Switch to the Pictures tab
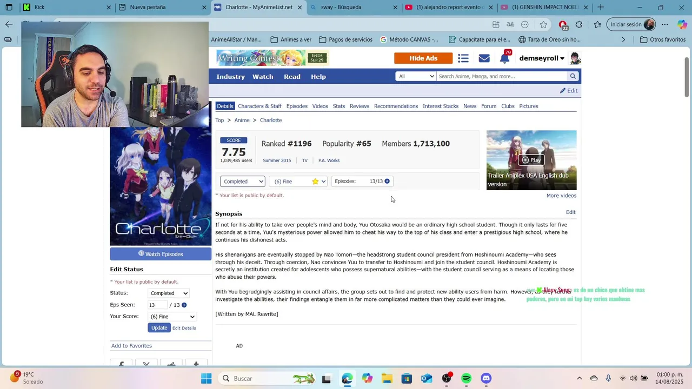The height and width of the screenshot is (389, 692). pyautogui.click(x=529, y=106)
